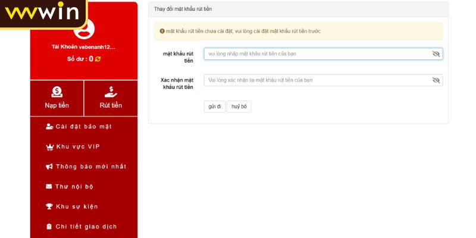Open Rút tiền withdrawal section
Image resolution: width=476 pixels, height=238 pixels.
tap(111, 98)
